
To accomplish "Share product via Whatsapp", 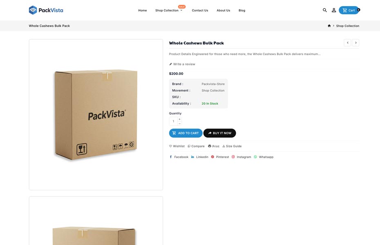I will click(264, 157).
